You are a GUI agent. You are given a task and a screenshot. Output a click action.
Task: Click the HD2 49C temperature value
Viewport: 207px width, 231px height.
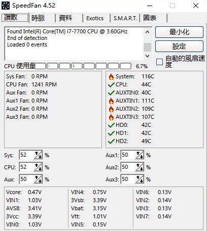pyautogui.click(x=146, y=141)
